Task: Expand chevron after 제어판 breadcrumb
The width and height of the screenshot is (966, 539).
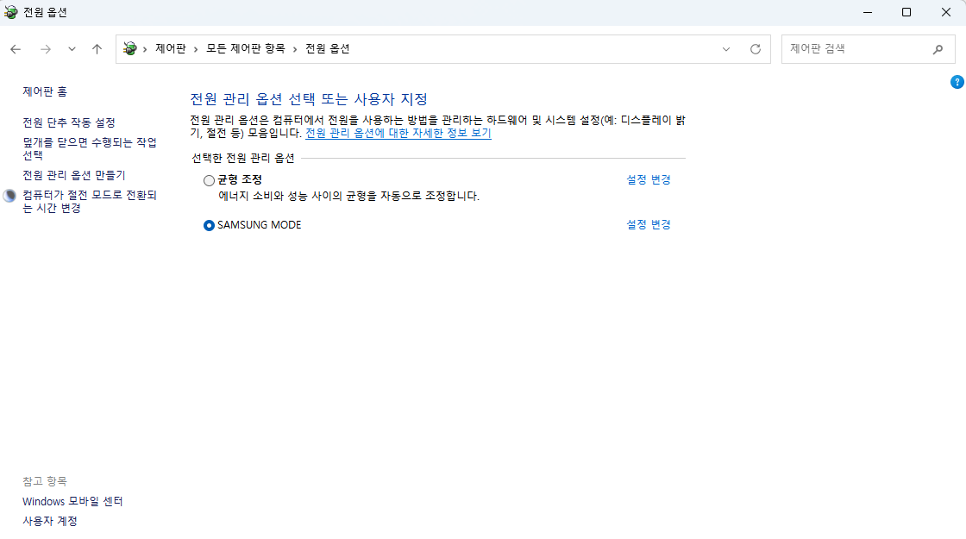Action: click(x=196, y=49)
